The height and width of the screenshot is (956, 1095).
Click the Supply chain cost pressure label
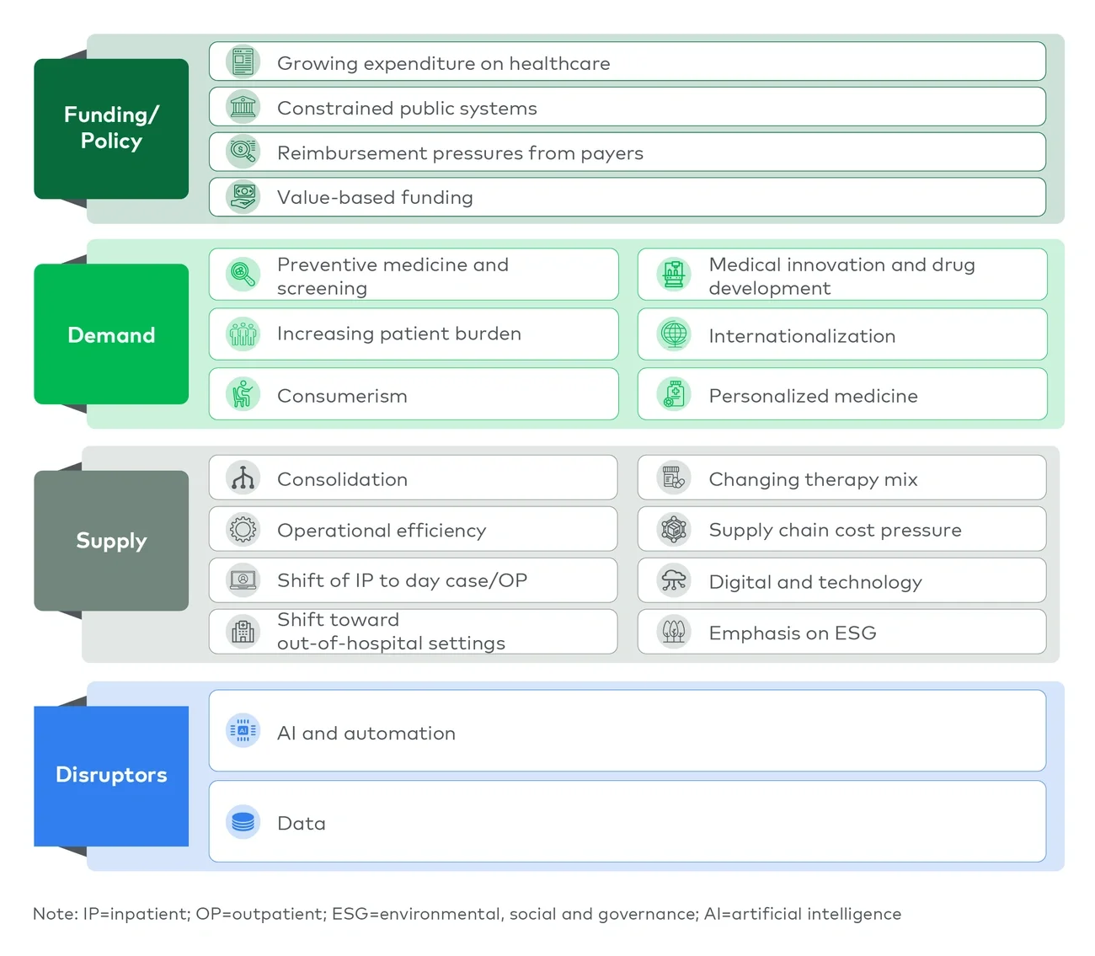[x=835, y=530]
